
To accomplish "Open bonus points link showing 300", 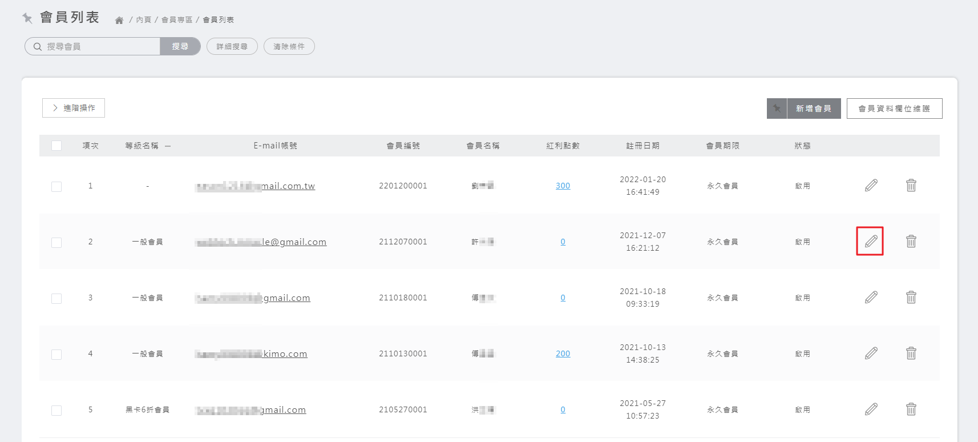I will (x=563, y=186).
